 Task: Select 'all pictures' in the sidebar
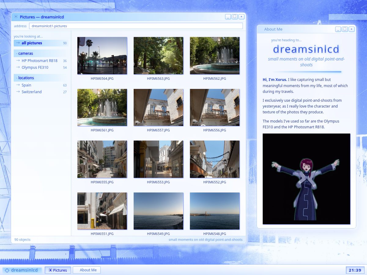tap(41, 43)
